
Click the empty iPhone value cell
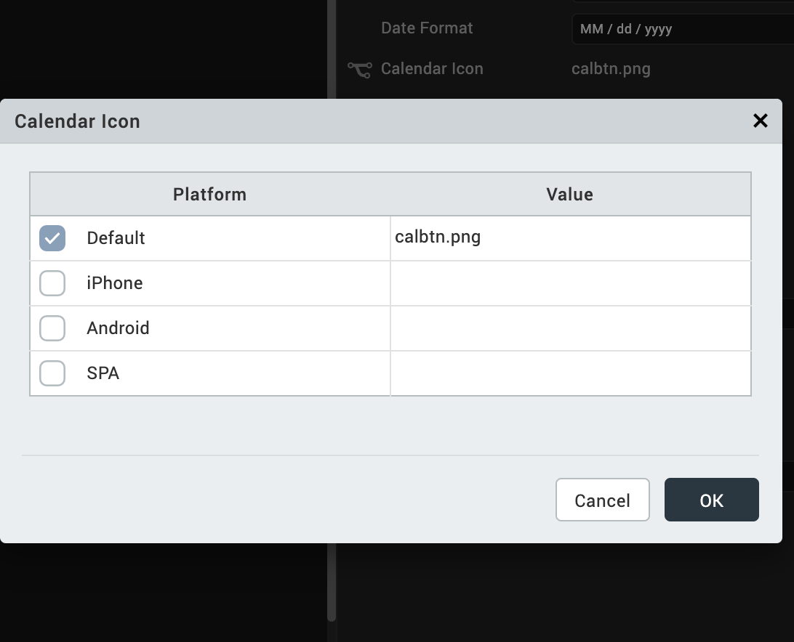point(570,283)
